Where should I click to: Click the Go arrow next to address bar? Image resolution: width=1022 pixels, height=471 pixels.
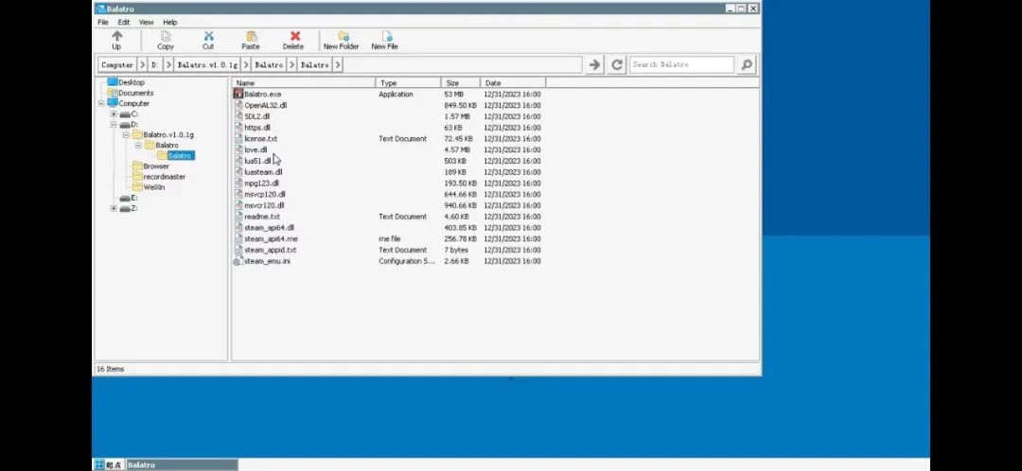tap(594, 64)
